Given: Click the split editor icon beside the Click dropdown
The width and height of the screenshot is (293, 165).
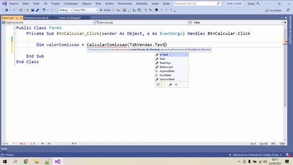Looking at the screenshot, I should (285, 22).
